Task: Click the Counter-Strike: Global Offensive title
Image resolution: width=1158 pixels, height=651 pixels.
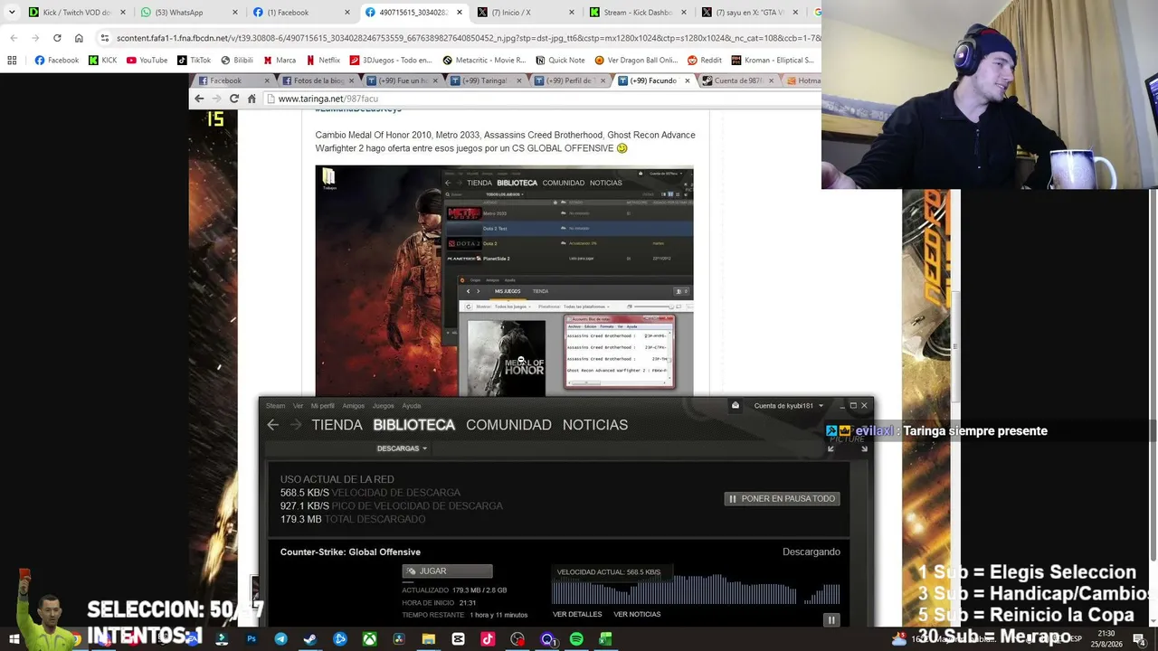Action: pos(350,552)
